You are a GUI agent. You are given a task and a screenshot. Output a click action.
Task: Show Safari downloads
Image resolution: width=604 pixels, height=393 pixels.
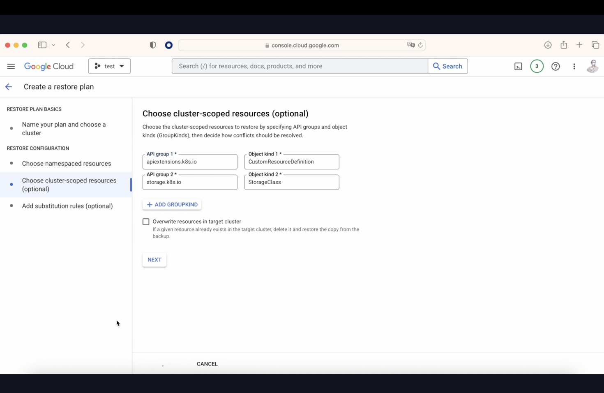click(548, 45)
